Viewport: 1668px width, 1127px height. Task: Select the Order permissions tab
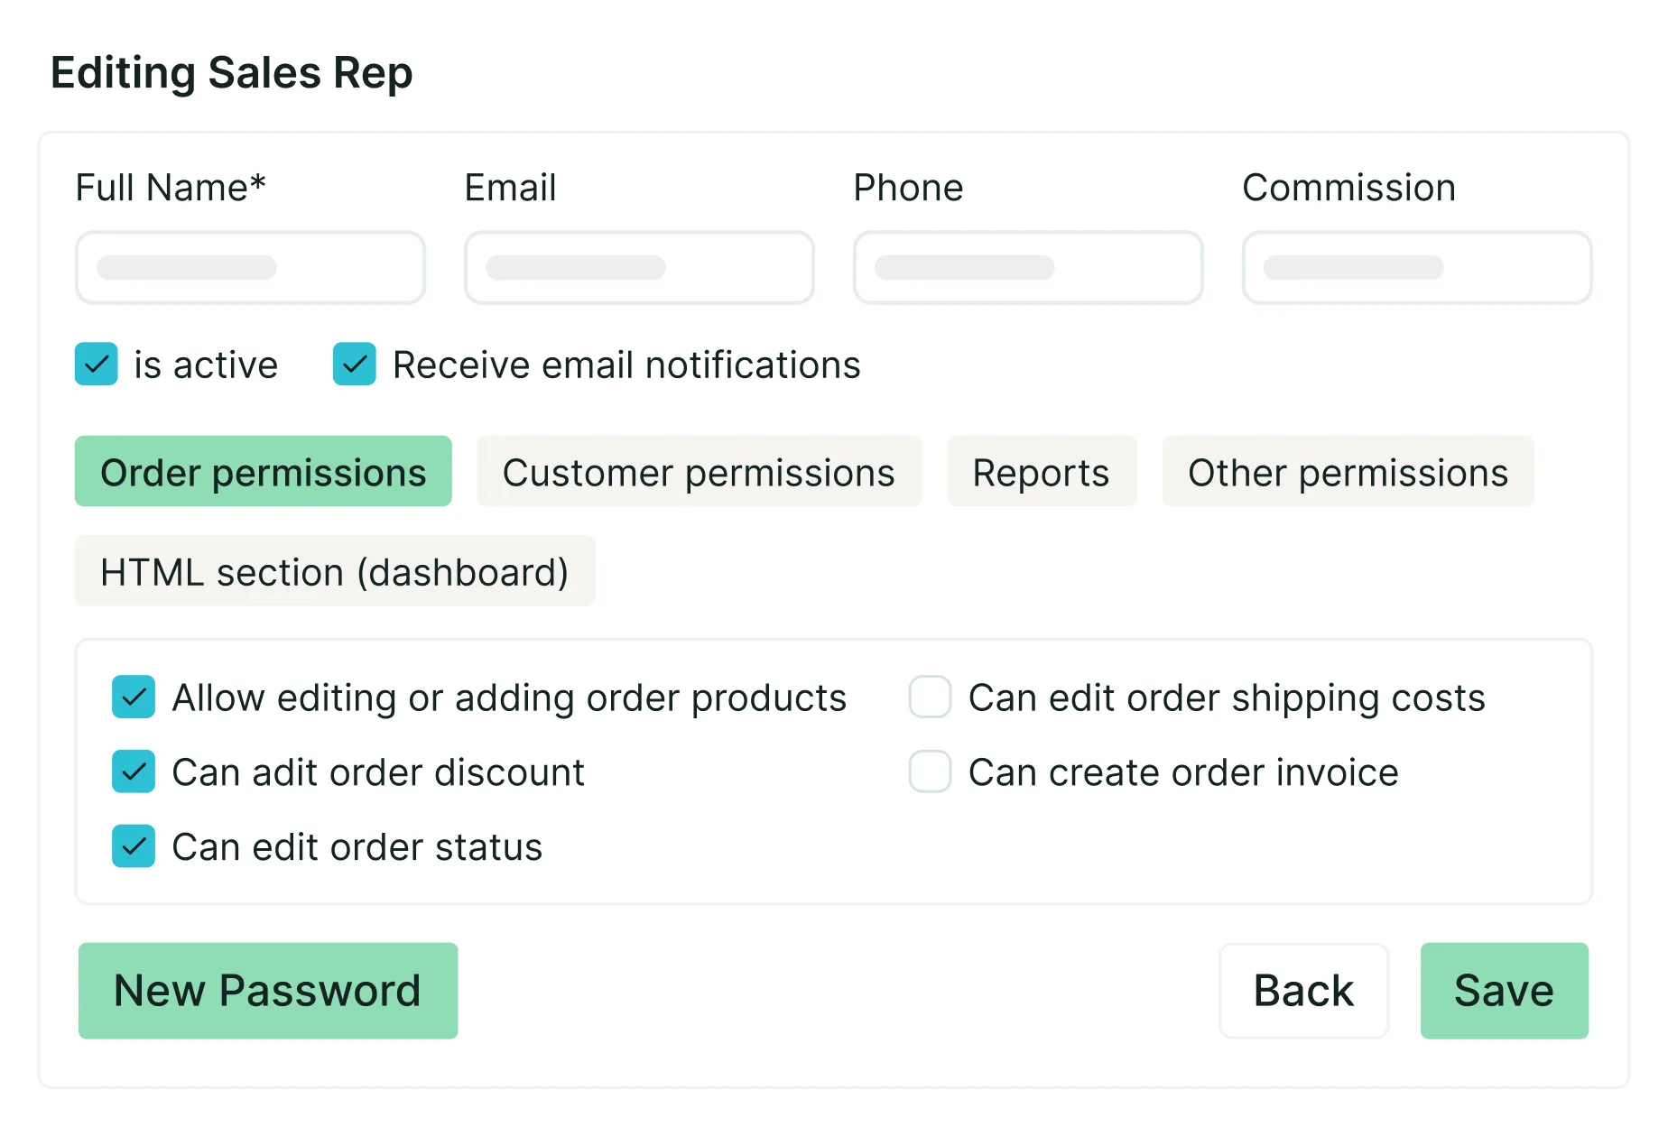point(263,472)
